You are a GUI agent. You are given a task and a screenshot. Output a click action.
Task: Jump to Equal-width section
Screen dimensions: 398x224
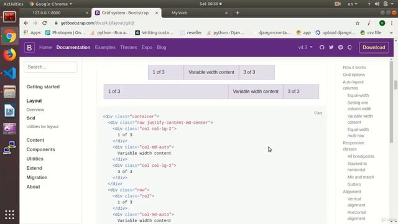point(358,95)
